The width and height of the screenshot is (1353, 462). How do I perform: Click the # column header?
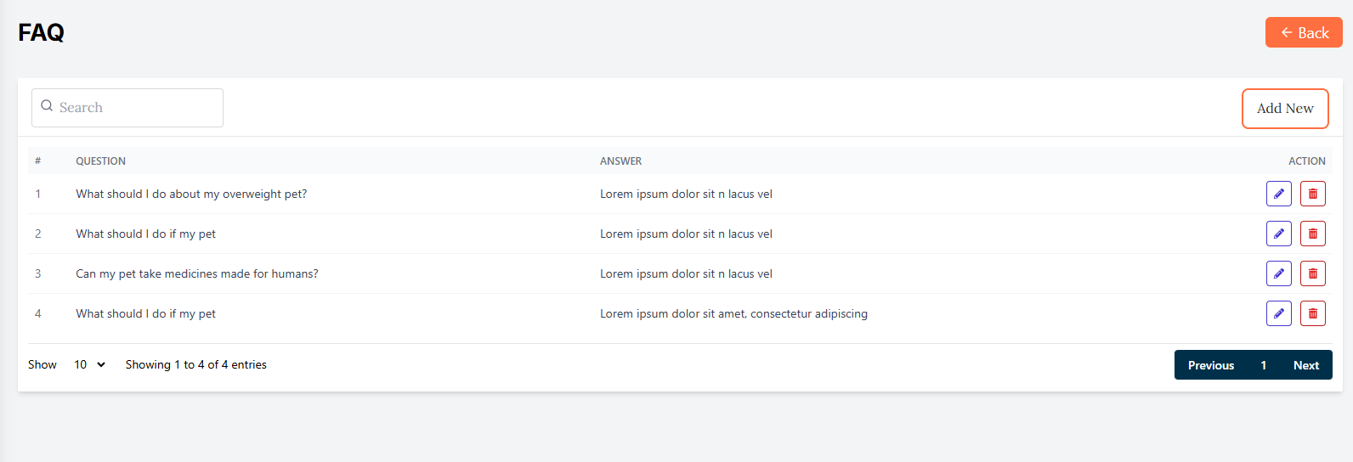(x=37, y=161)
